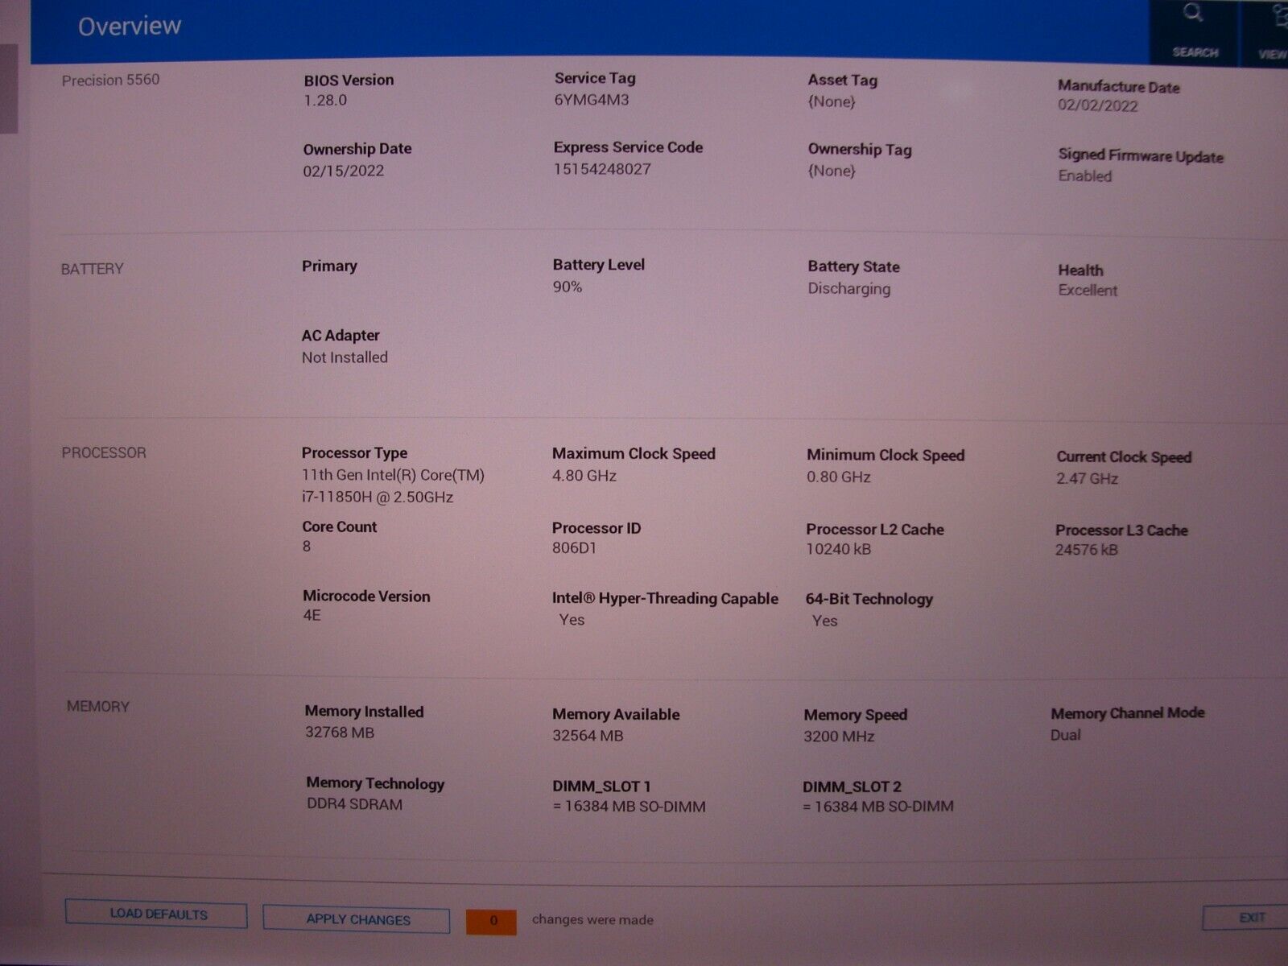Select maximum clock speed 4.80 GHz
1288x966 pixels.
coord(584,476)
